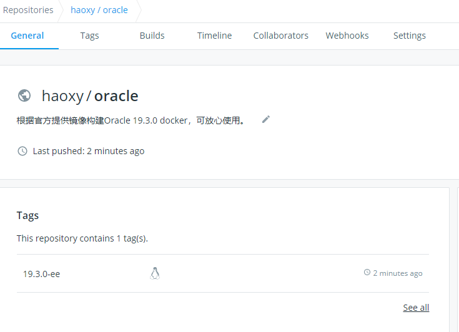The width and height of the screenshot is (459, 332).
Task: Open the Settings tab
Action: pyautogui.click(x=410, y=36)
